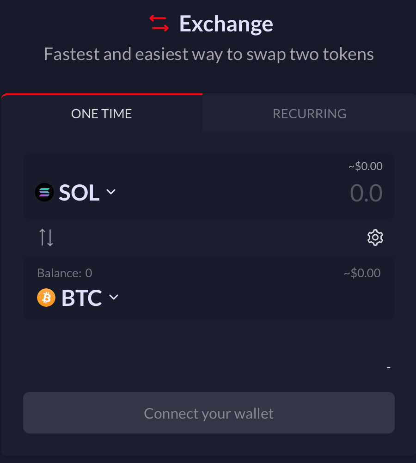Click the dash rate placeholder
The height and width of the screenshot is (463, 416).
click(389, 367)
